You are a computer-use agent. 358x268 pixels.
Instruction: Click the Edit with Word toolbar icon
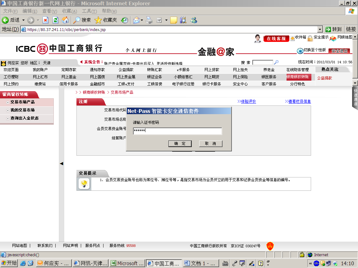pos(159,20)
